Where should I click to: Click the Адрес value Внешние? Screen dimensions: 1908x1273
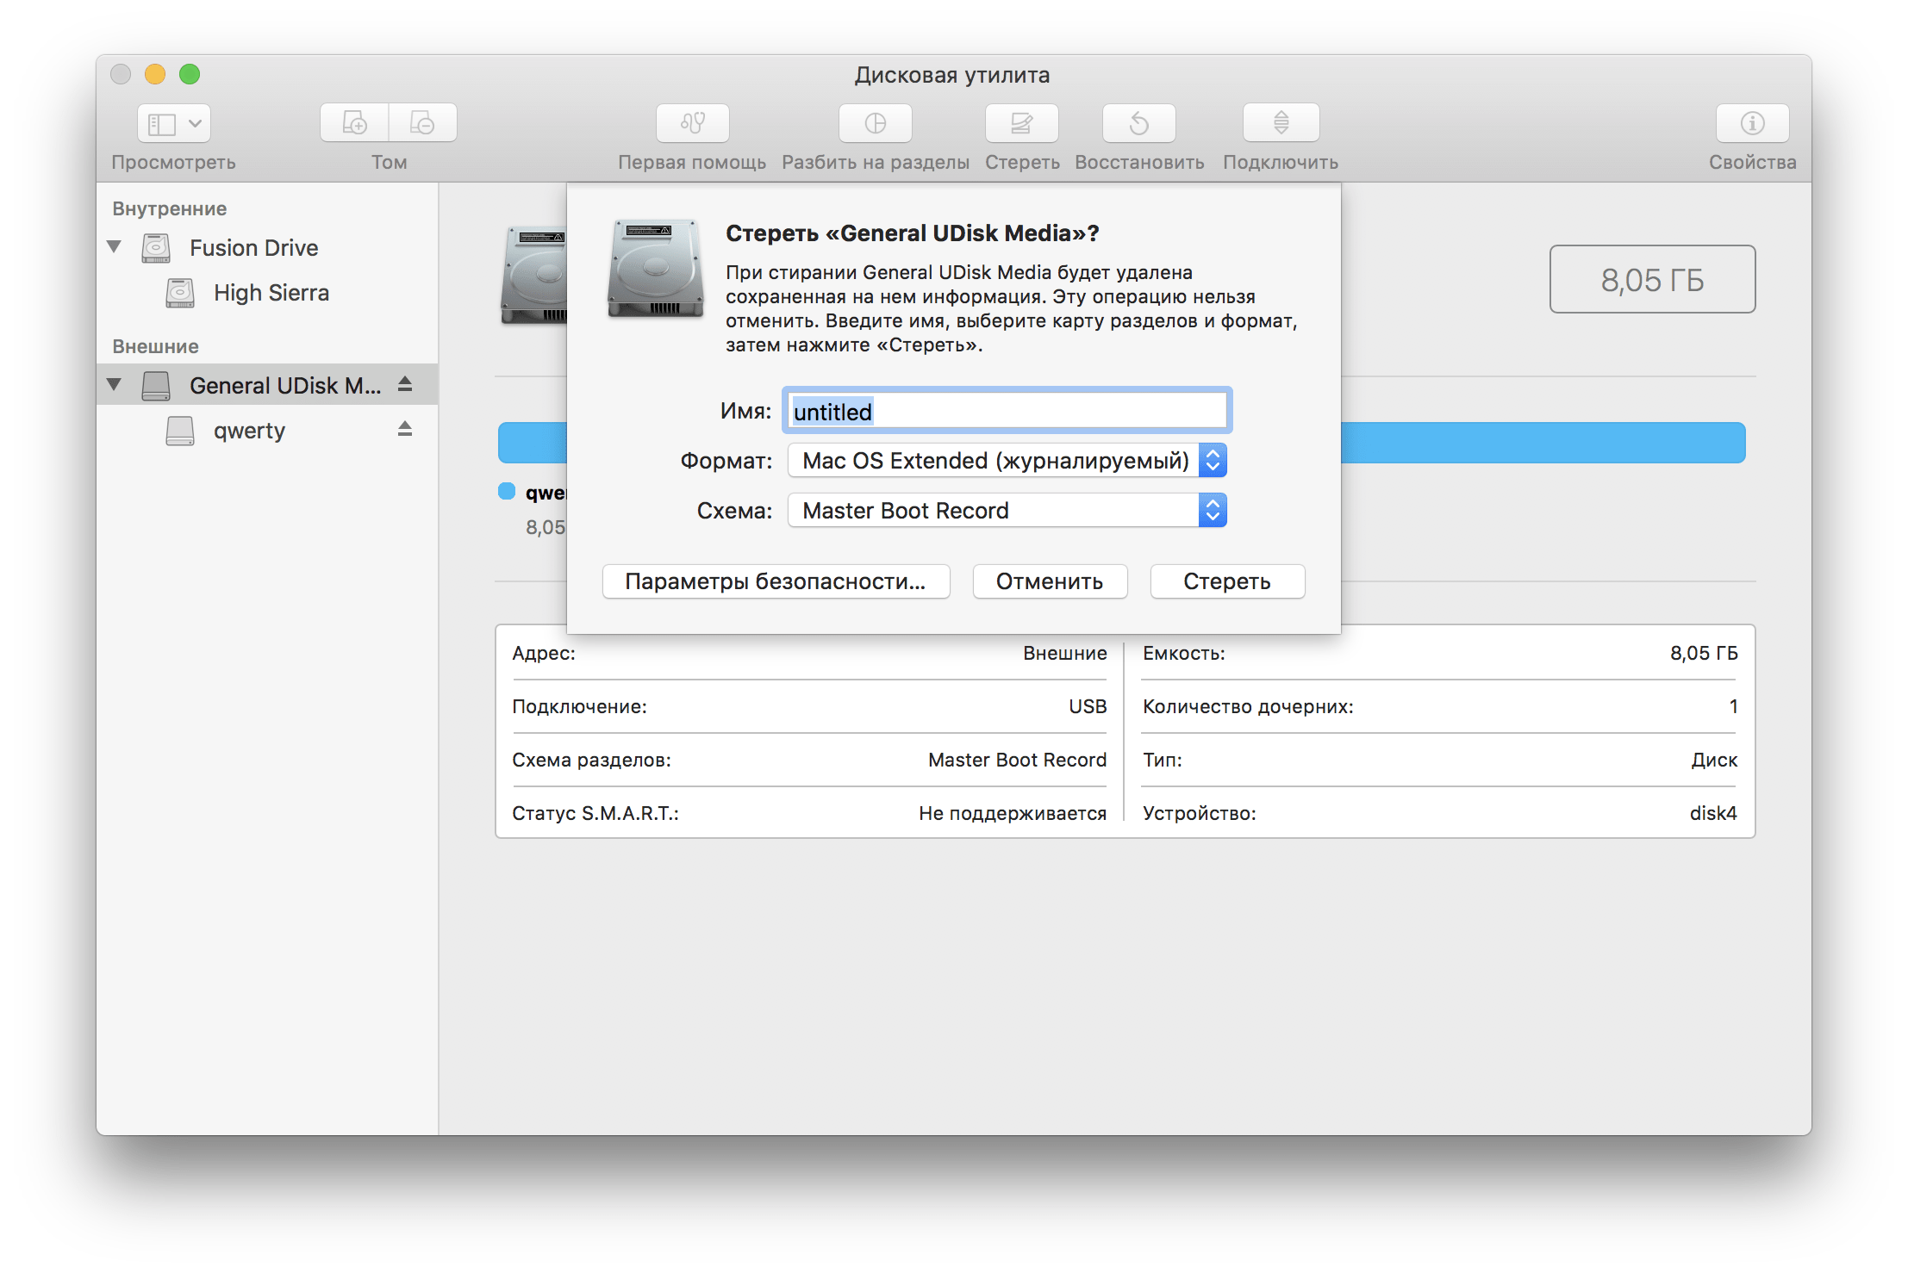pyautogui.click(x=1065, y=653)
